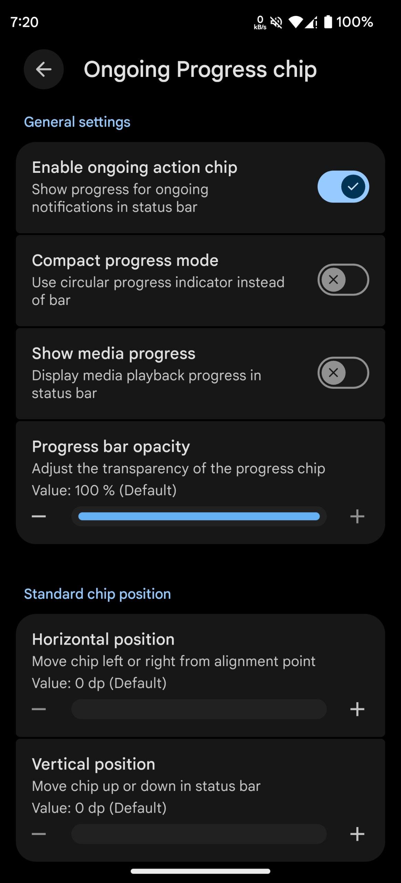Turn on Show media progress switch
The height and width of the screenshot is (883, 401).
343,373
